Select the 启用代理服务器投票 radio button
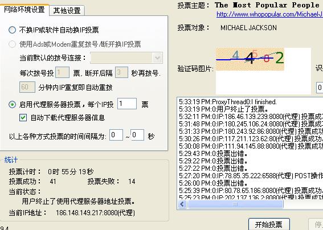This screenshot has height=230, width=323. pos(12,105)
